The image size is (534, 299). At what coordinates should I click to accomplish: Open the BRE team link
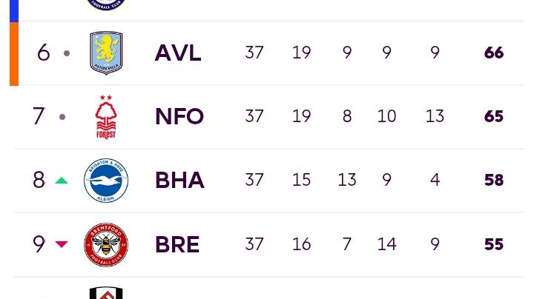point(177,244)
